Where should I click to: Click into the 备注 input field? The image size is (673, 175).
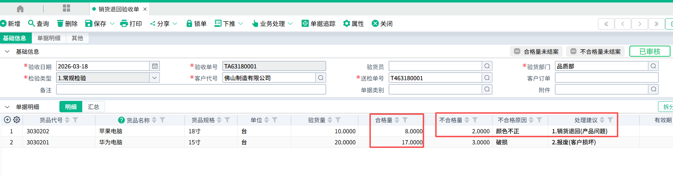pyautogui.click(x=191, y=89)
